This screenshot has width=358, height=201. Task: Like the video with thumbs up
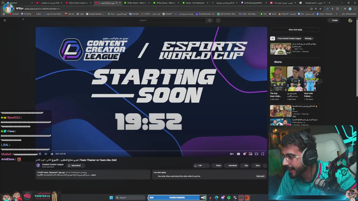pos(198,166)
